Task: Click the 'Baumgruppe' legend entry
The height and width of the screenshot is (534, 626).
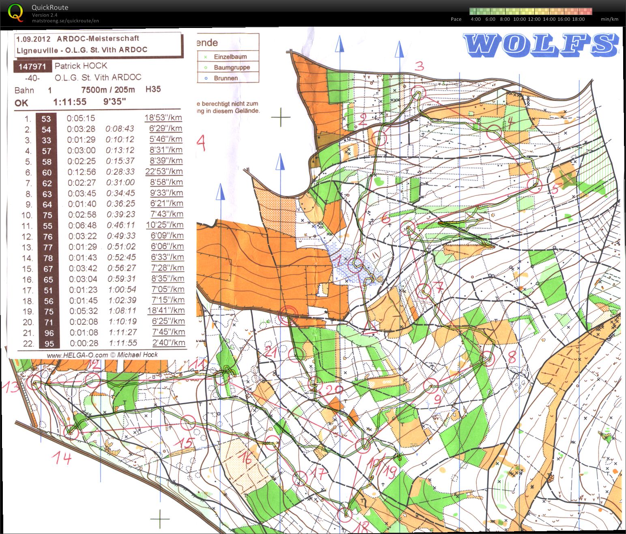Action: [x=232, y=67]
